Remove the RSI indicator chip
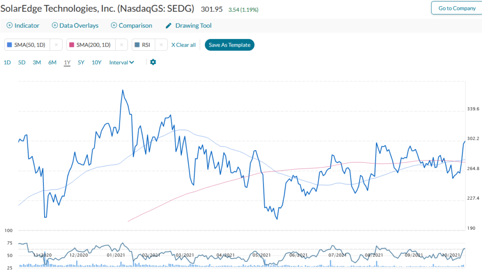Viewport: 482px width, 273px height. pyautogui.click(x=161, y=45)
